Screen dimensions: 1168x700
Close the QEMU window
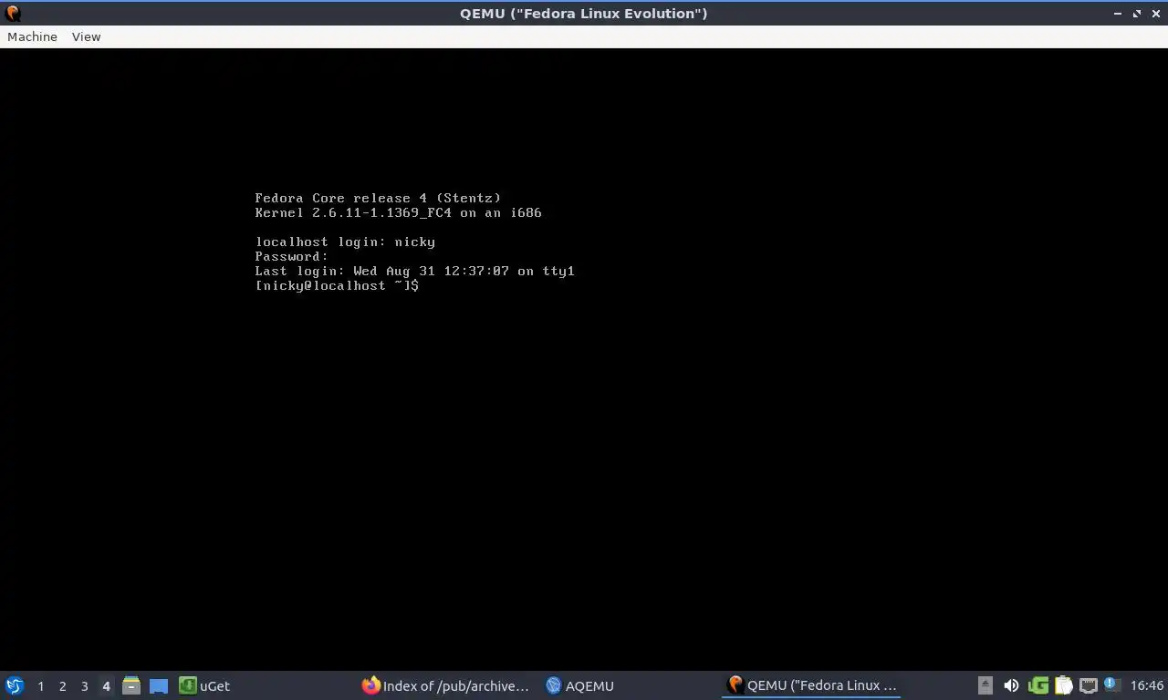pyautogui.click(x=1155, y=14)
